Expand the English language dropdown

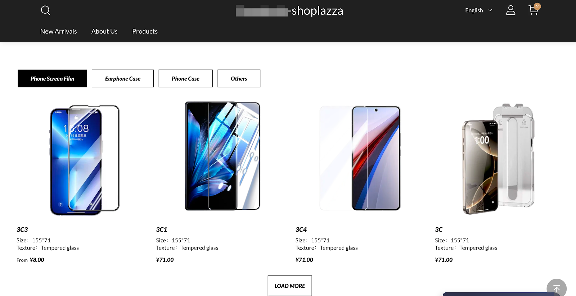(x=478, y=10)
